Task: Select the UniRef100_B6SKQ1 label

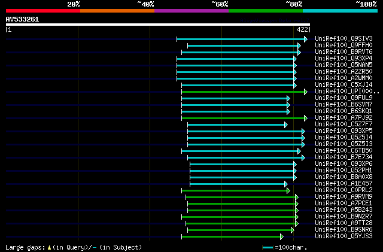Action: coord(344,111)
